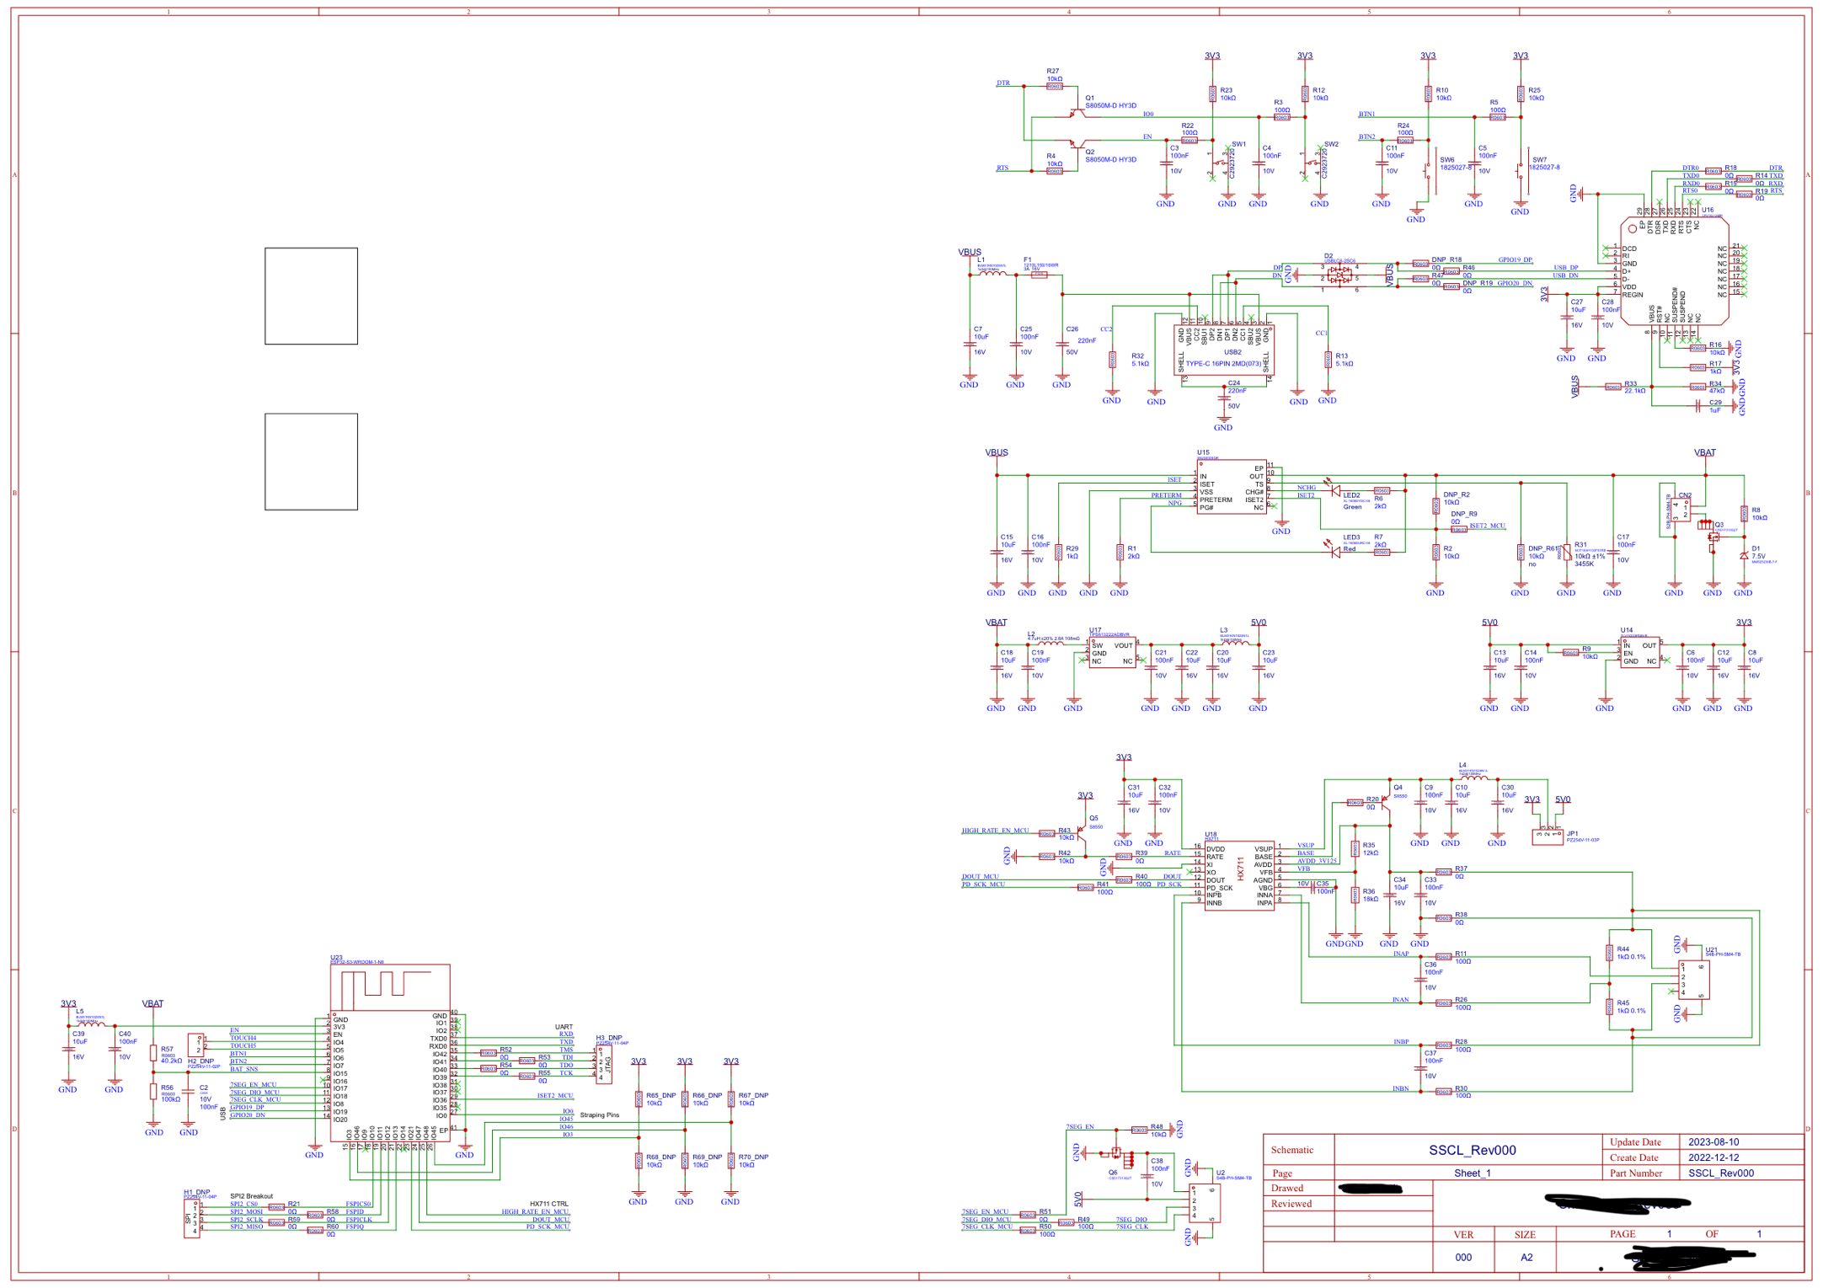This screenshot has height=1288, width=1823.
Task: Select the USB2 Type-C connector symbol
Action: click(1224, 350)
